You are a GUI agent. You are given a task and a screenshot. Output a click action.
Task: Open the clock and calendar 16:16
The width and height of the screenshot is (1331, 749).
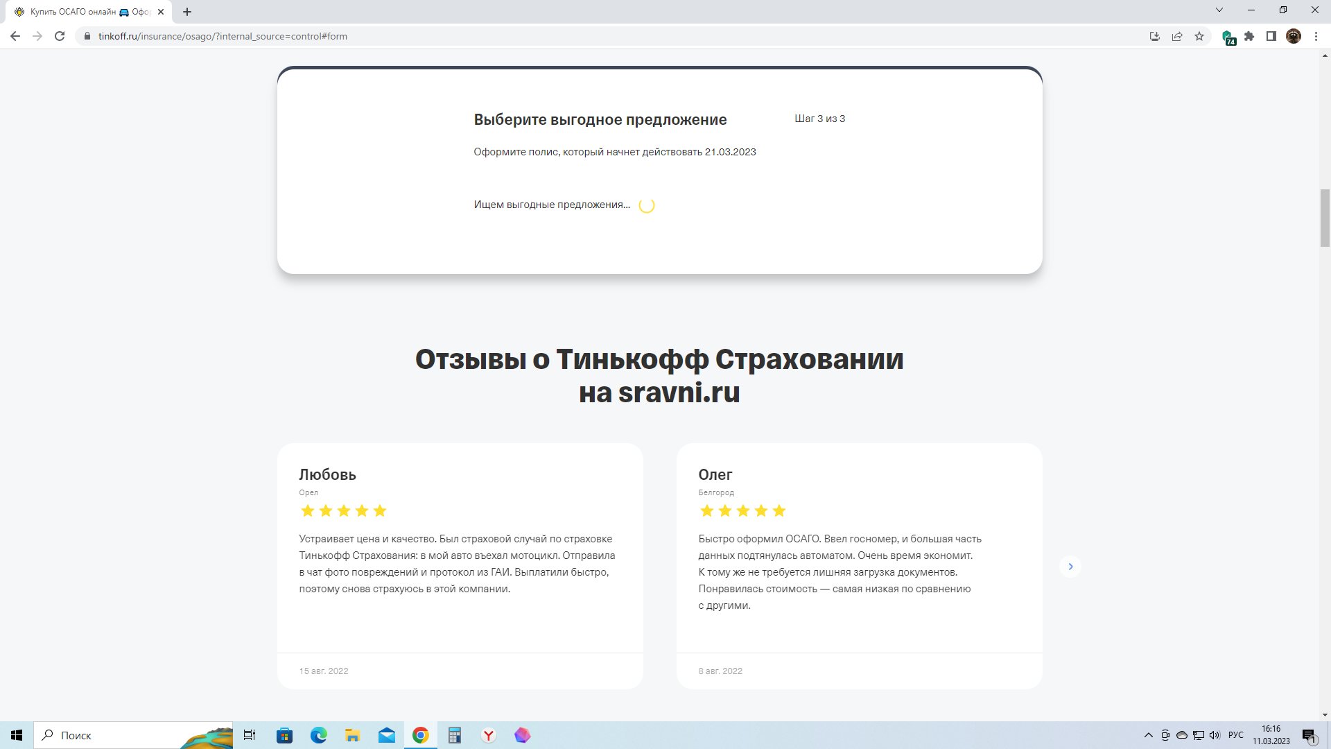1271,735
